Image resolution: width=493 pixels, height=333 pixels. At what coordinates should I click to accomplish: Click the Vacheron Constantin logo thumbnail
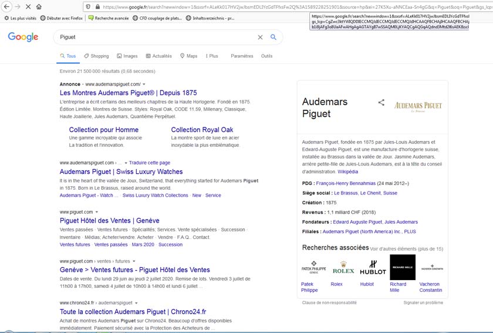(432, 267)
